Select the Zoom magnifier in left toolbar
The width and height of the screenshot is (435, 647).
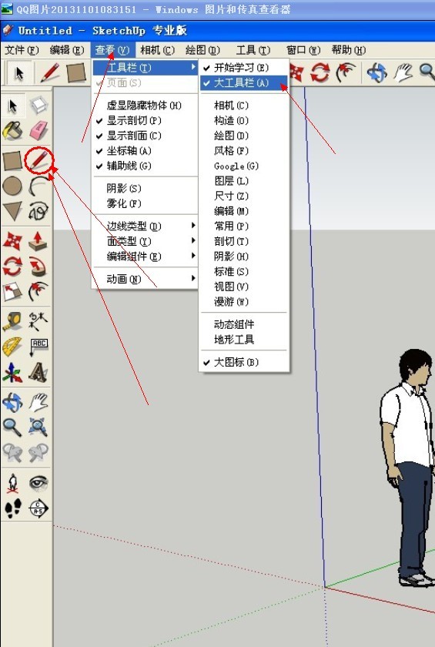coord(13,427)
